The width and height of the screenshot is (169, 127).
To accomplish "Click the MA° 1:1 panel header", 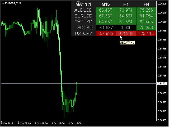I will tap(83, 4).
